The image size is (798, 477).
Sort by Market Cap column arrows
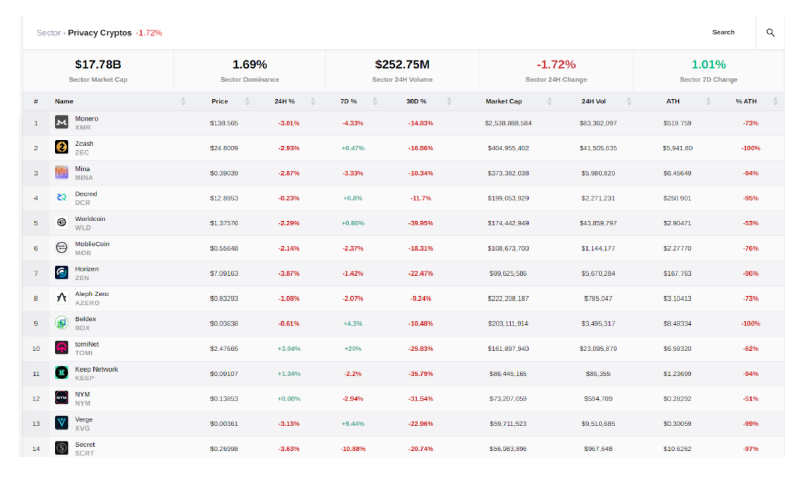[549, 101]
